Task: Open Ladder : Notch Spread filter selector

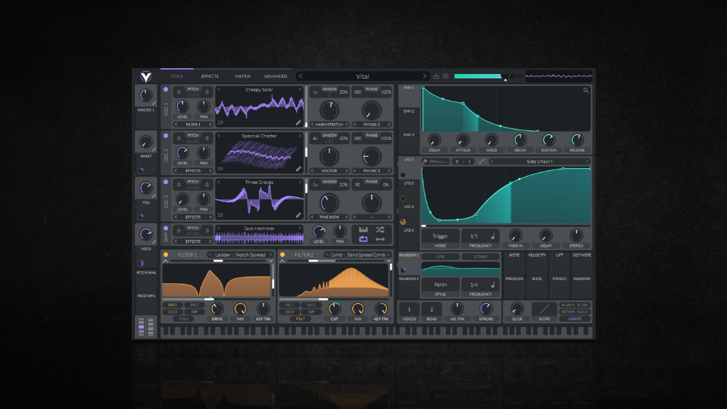Action: (240, 254)
